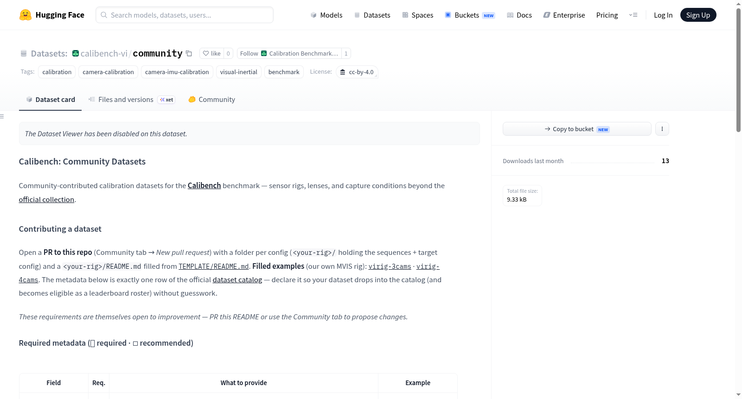The image size is (742, 399).
Task: Open the TEMPLATE/README.md link
Action: click(214, 266)
